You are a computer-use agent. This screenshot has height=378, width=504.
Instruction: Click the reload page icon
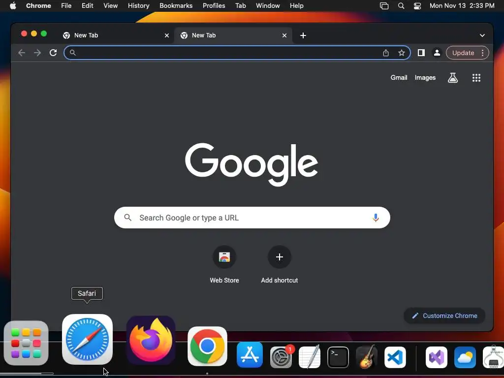pos(53,53)
